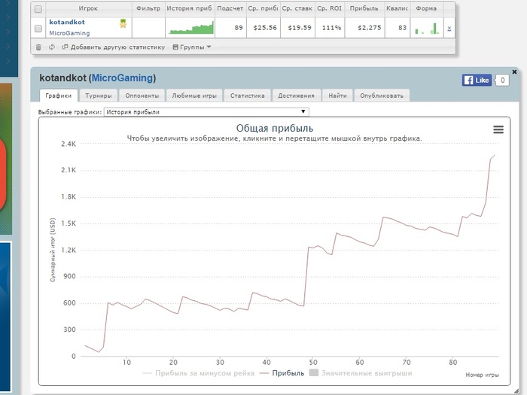527x395 pixels.
Task: Click the profit history sparkline thumbnail
Action: coord(191,28)
